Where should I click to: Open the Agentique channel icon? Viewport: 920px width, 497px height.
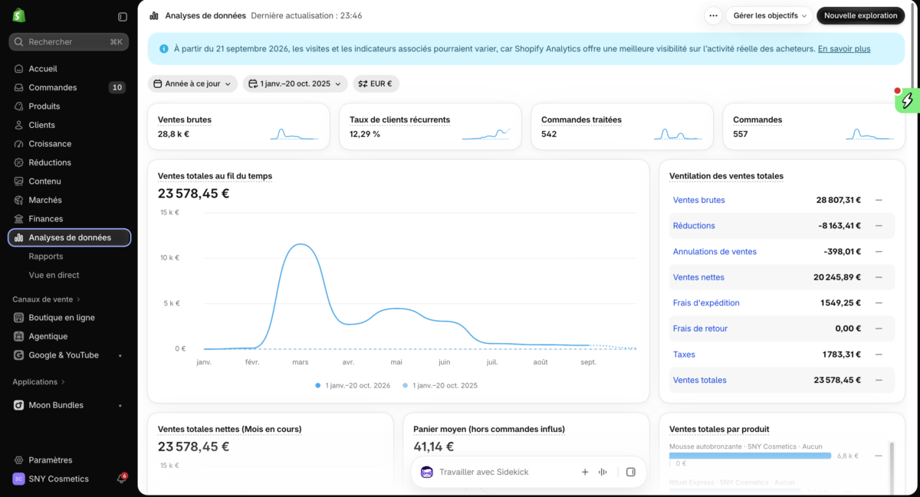point(19,336)
